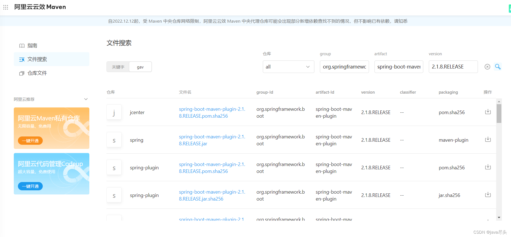This screenshot has height=237, width=511.
Task: Download the spring-plugin pom.sha256 file
Action: tap(488, 167)
